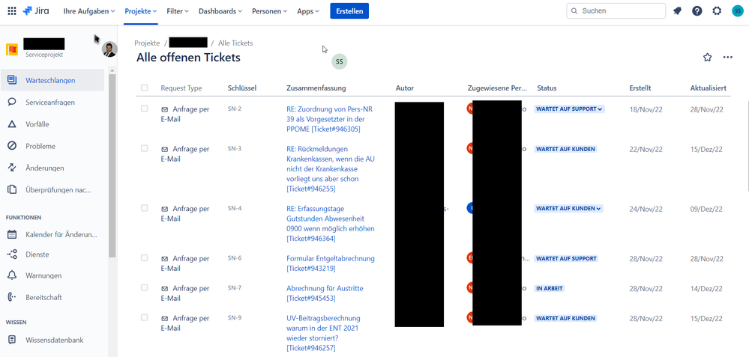The width and height of the screenshot is (749, 357).
Task: Sort by the Aktualisiert column header
Action: pos(709,88)
